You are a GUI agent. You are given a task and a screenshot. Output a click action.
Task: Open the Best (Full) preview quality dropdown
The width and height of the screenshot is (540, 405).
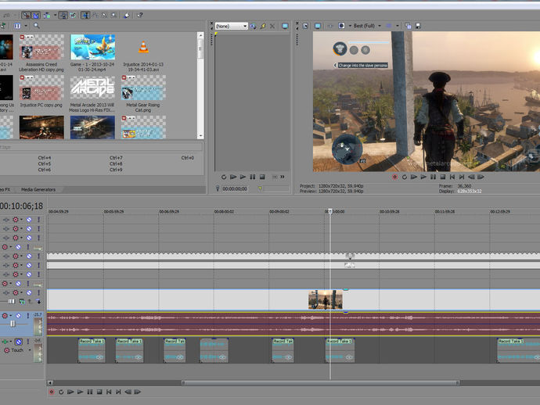tap(367, 26)
